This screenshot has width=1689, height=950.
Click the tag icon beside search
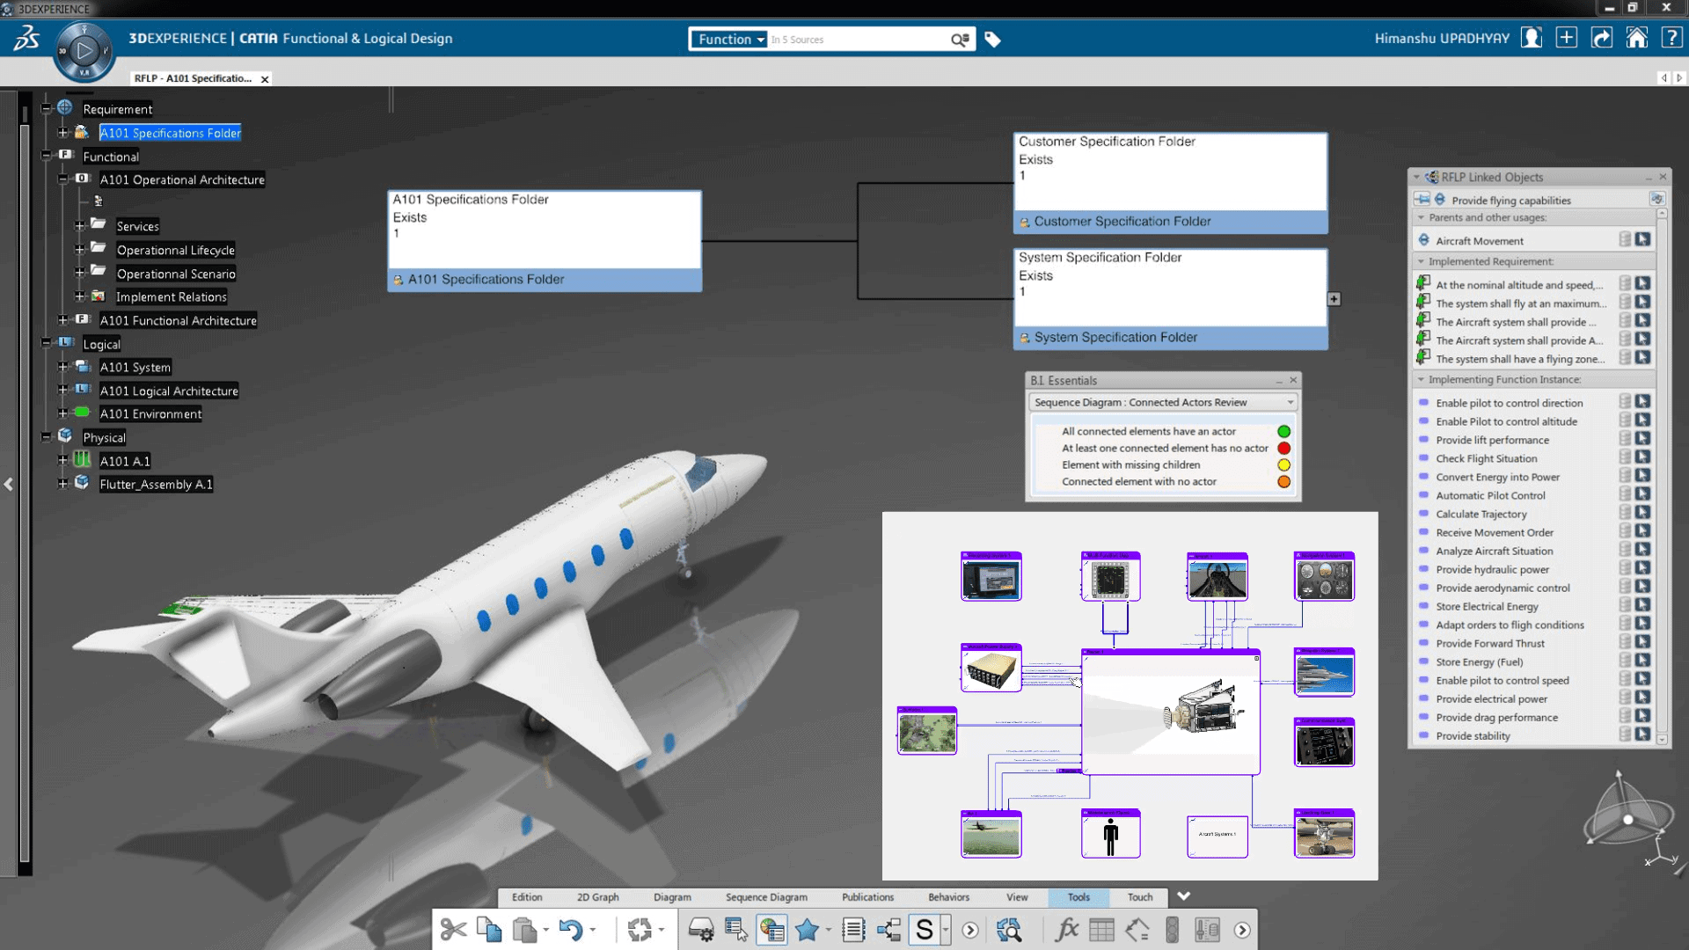pos(992,40)
